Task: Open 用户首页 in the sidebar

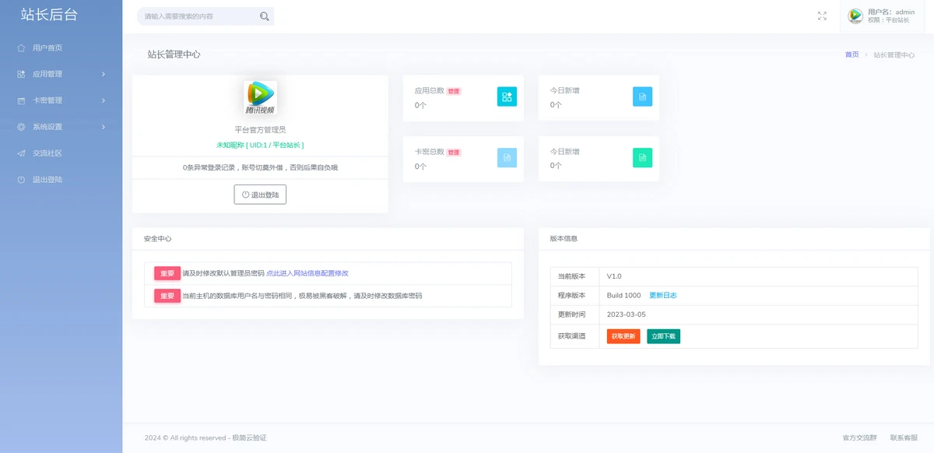Action: click(47, 48)
